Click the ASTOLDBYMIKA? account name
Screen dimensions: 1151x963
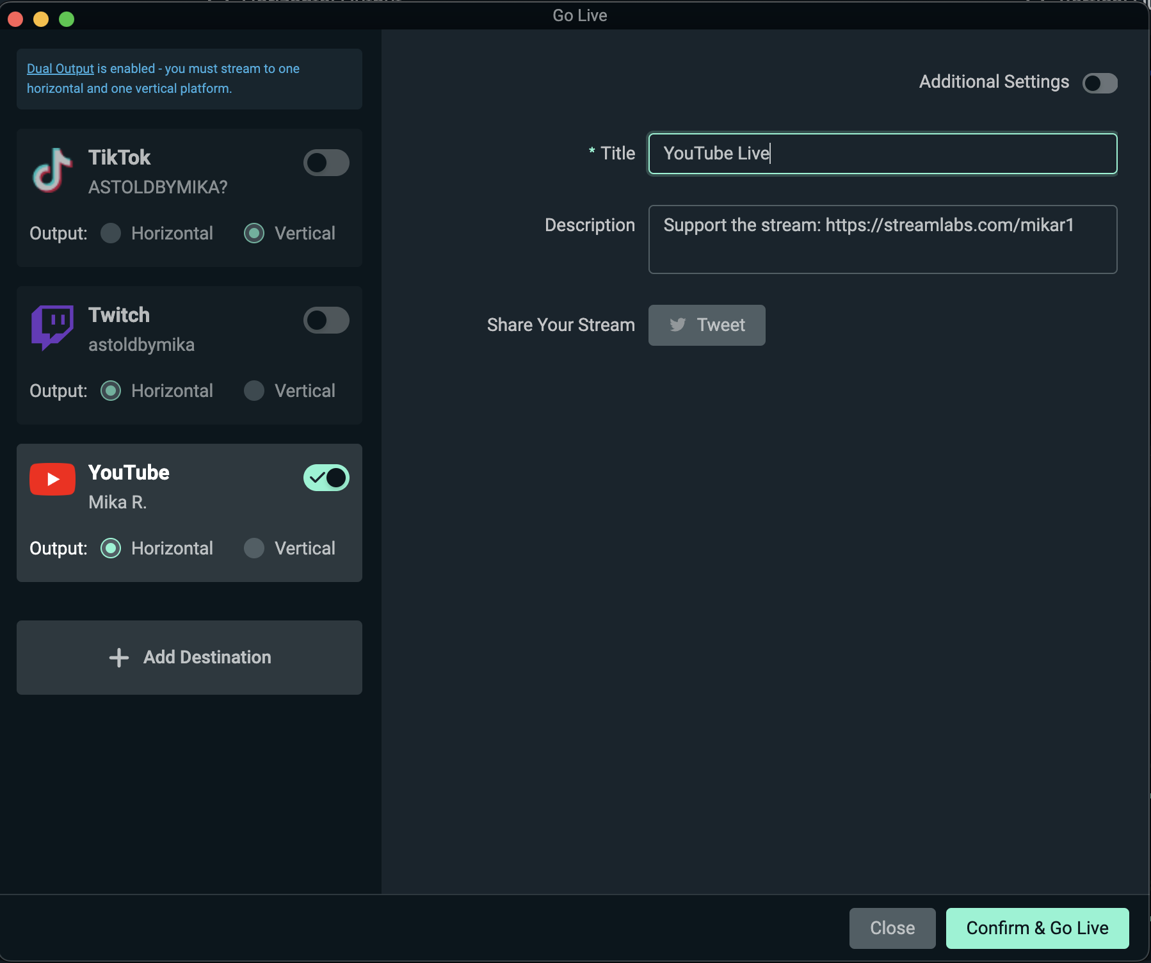click(158, 187)
